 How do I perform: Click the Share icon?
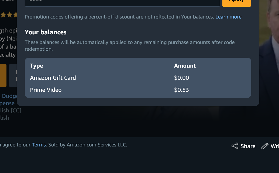click(235, 146)
